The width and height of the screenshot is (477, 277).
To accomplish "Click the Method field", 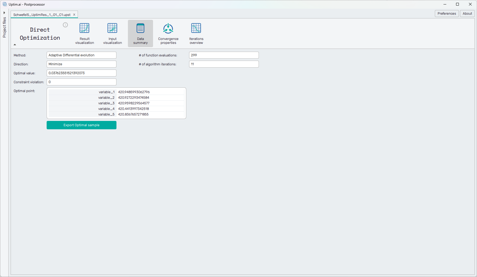I will pyautogui.click(x=82, y=55).
